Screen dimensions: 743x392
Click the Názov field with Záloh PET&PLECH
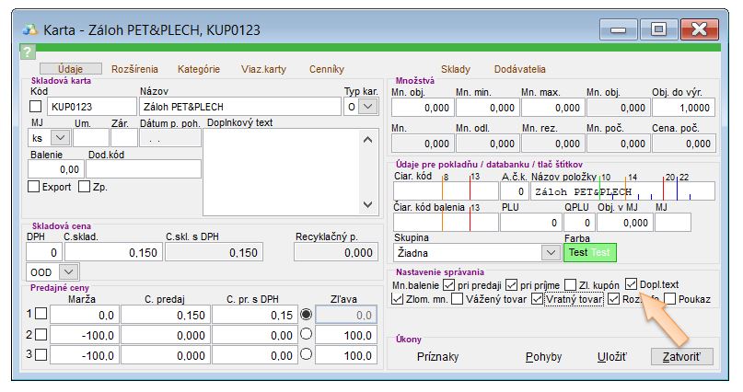[239, 107]
